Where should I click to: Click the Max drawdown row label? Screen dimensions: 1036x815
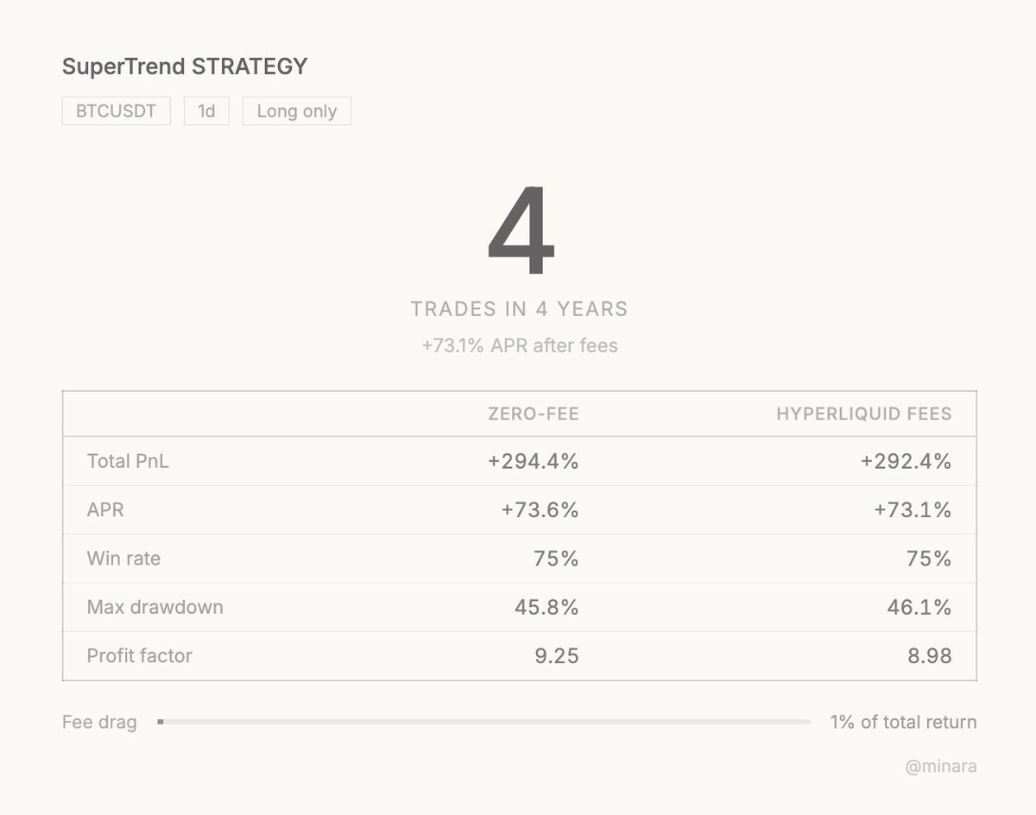point(155,607)
